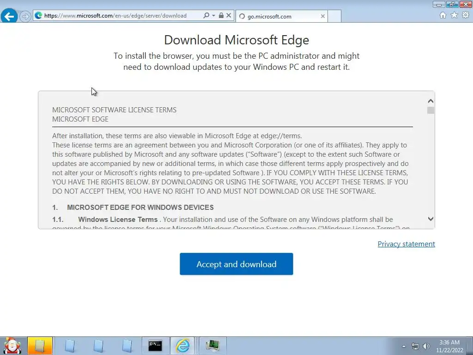Click the magnifier search icon in address bar
473x355 pixels.
(206, 15)
